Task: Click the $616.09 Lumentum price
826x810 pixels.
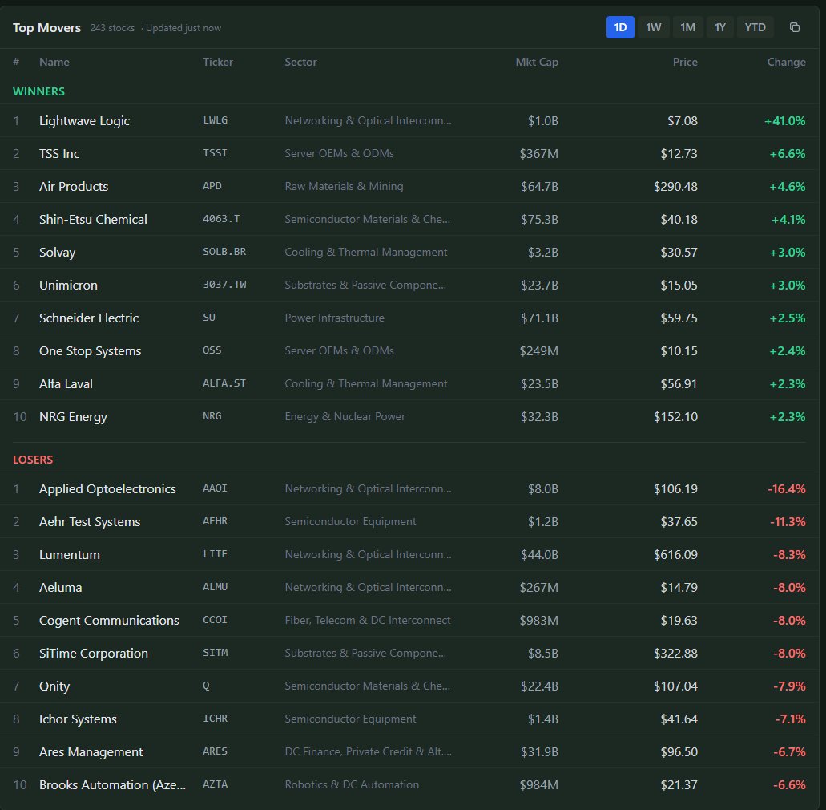Action: [675, 555]
